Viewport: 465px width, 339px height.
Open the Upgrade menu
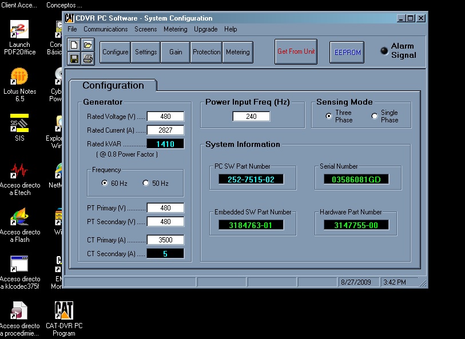point(205,29)
